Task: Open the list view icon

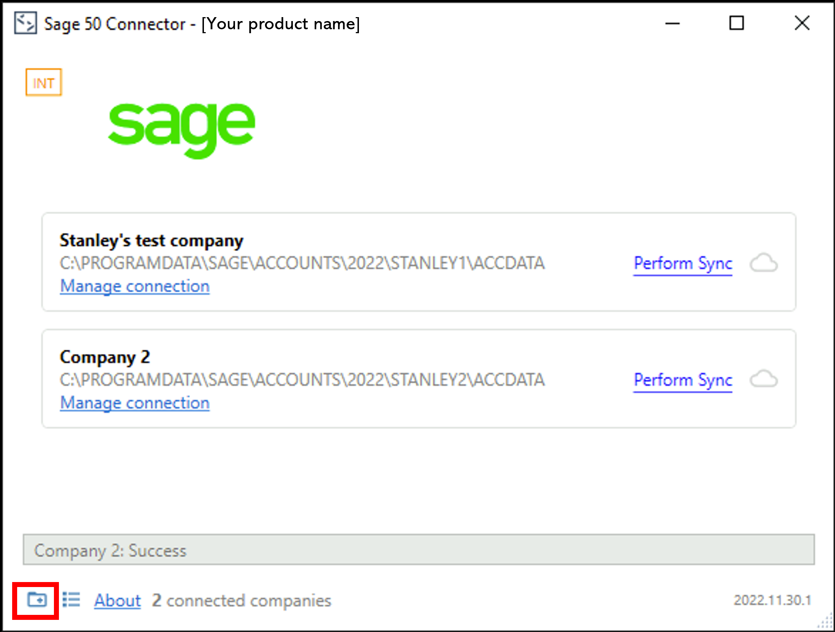Action: (x=71, y=600)
